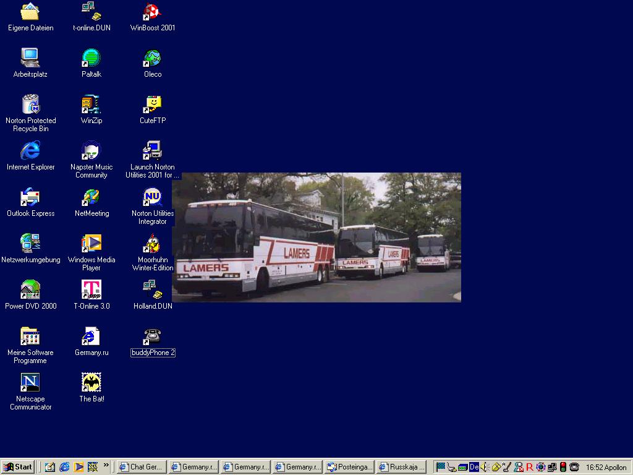Image resolution: width=633 pixels, height=475 pixels.
Task: Select the Internet Explorer desktop icon
Action: 30,151
